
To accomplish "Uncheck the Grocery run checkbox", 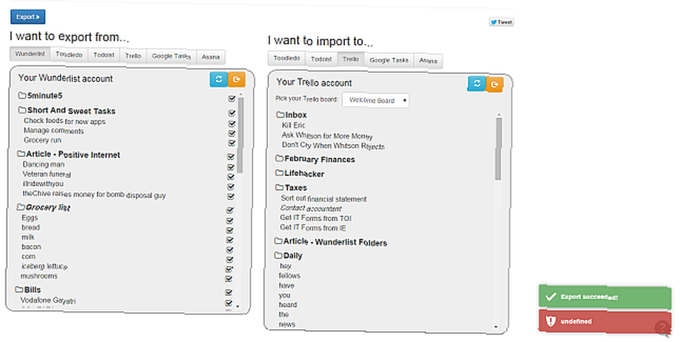I will pos(232,143).
